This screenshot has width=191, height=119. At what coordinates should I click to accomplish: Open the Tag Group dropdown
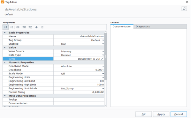click(103, 40)
